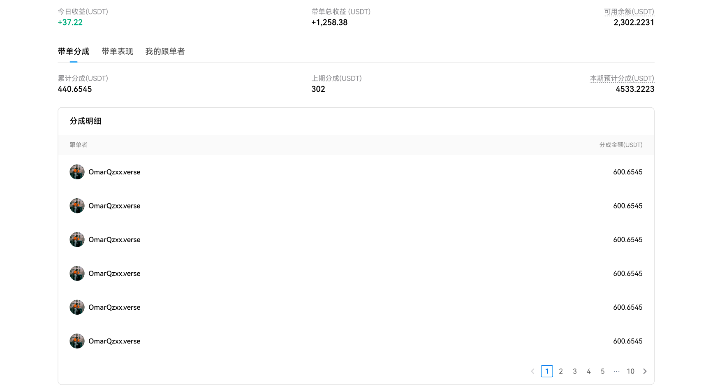Click the second follower's avatar image

[x=77, y=206]
